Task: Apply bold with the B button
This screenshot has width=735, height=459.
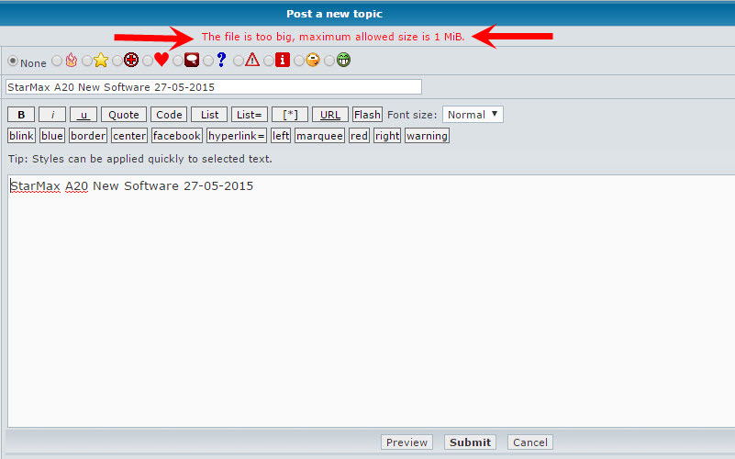Action: 21,115
